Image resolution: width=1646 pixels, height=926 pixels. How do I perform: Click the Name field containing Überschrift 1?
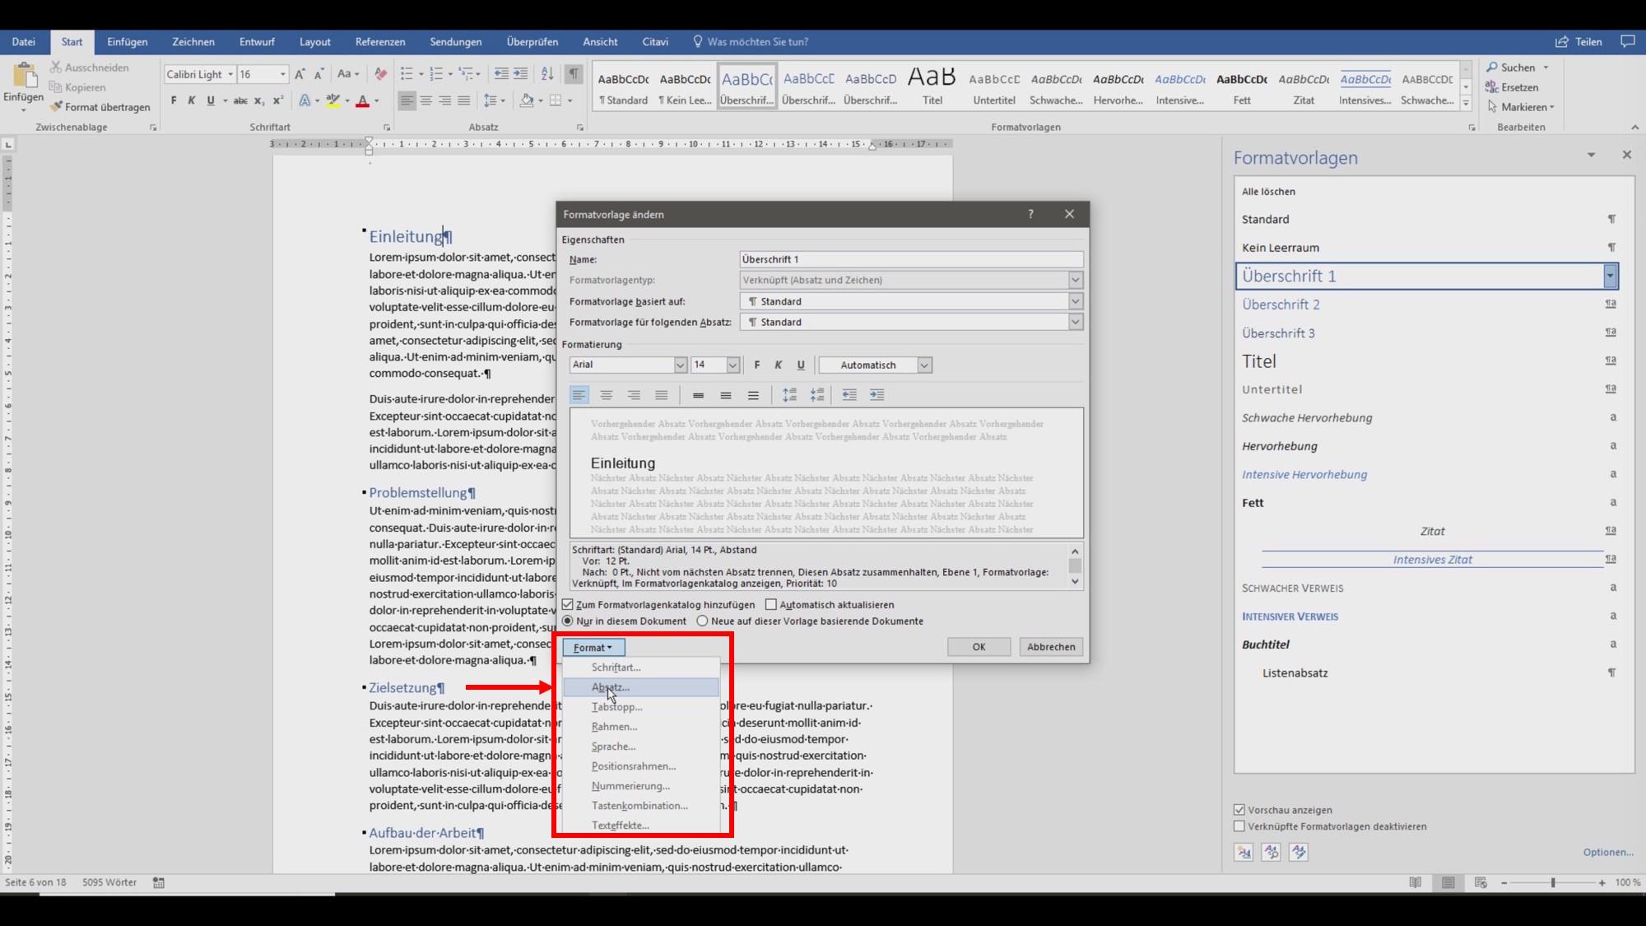pyautogui.click(x=911, y=259)
